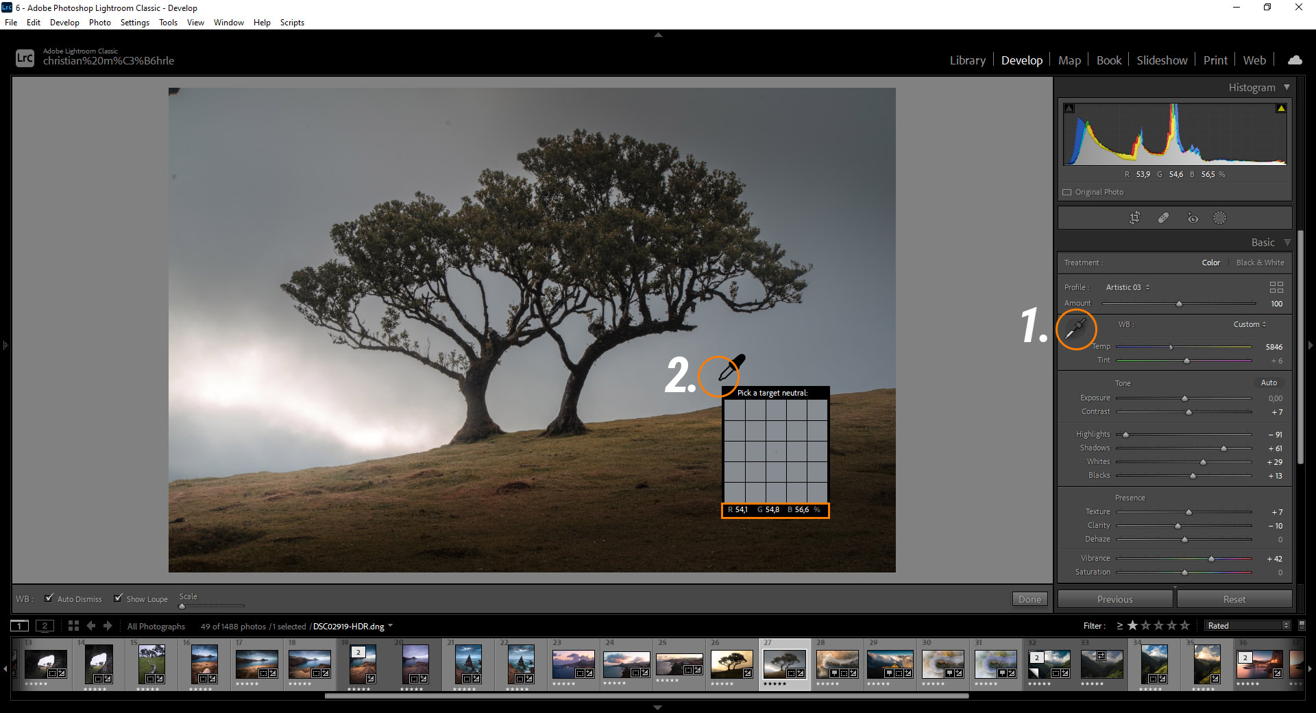This screenshot has height=713, width=1316.
Task: Click the Done button
Action: (1029, 599)
